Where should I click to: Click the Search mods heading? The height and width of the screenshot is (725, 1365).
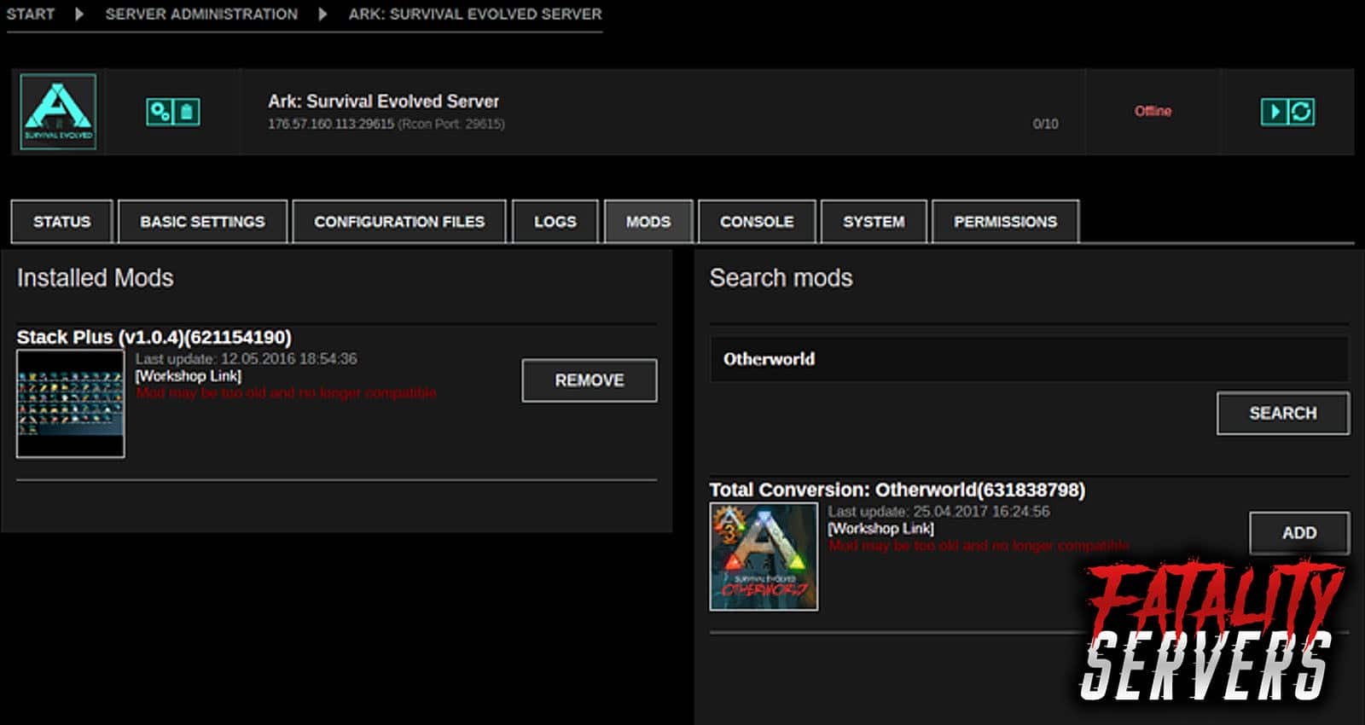coord(781,278)
